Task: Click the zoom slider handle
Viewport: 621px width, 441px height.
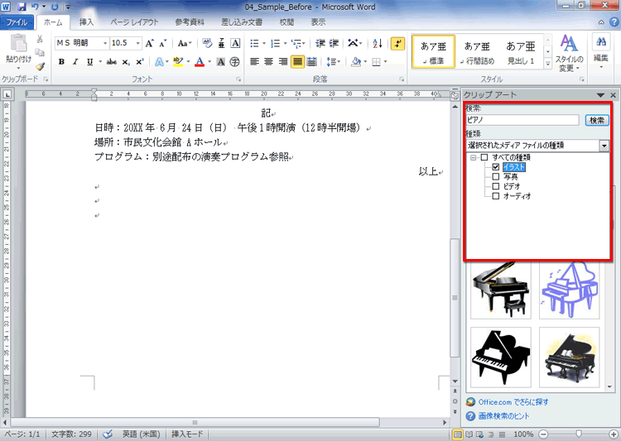Action: (579, 434)
